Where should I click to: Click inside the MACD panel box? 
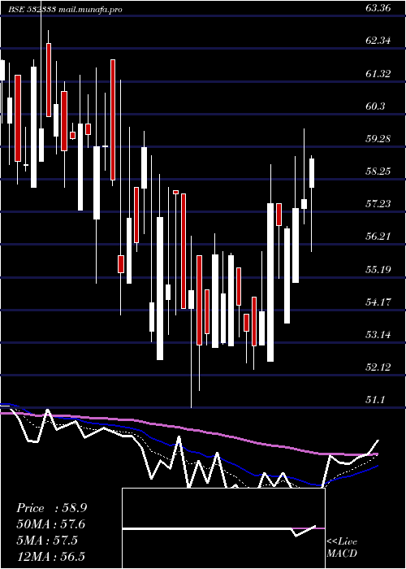pyautogui.click(x=223, y=528)
